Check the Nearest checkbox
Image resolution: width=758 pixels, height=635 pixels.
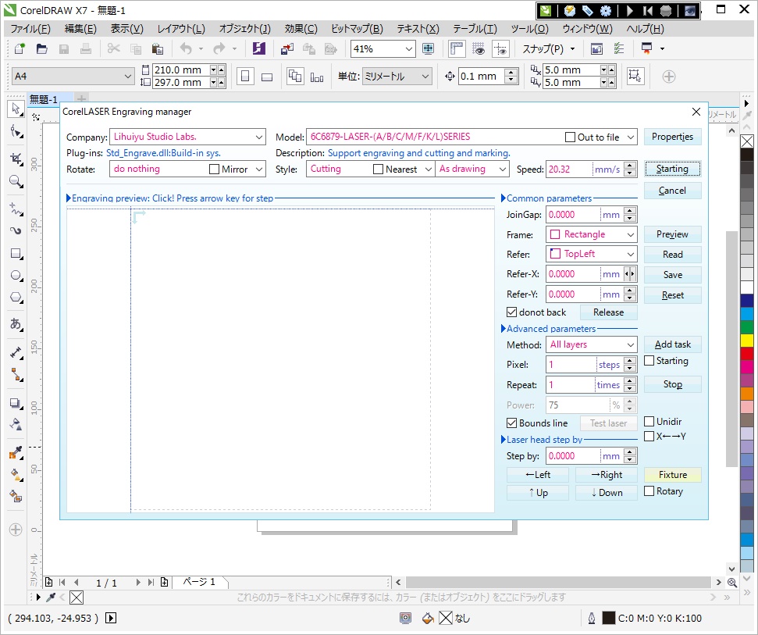(x=378, y=169)
